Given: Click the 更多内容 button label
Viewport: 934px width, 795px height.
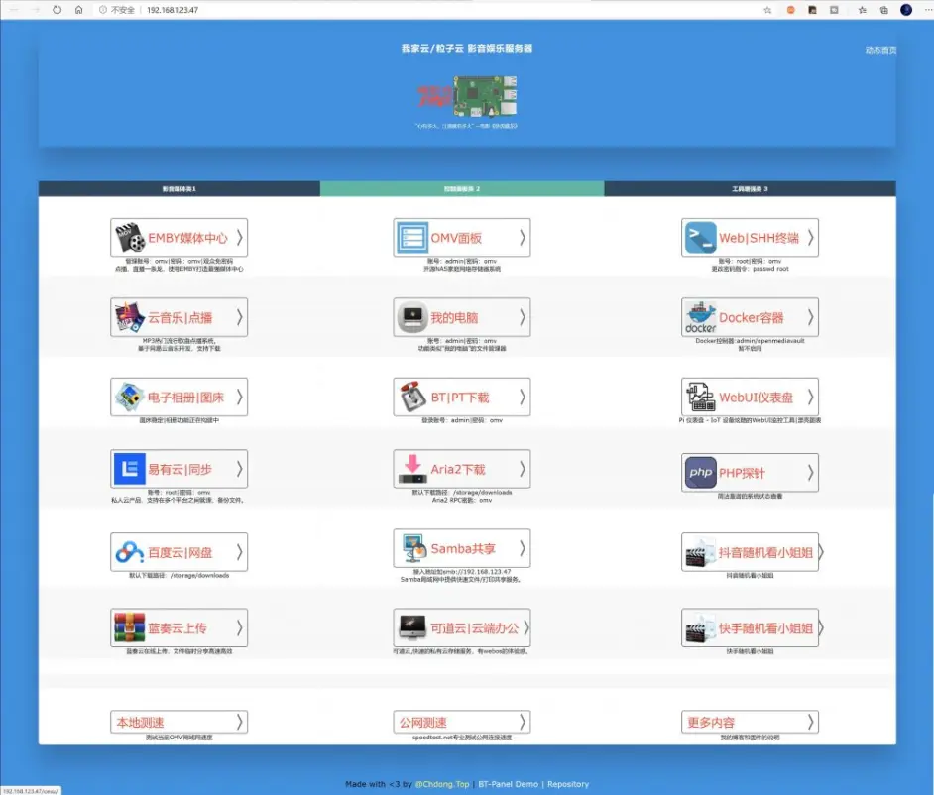Looking at the screenshot, I should (711, 723).
